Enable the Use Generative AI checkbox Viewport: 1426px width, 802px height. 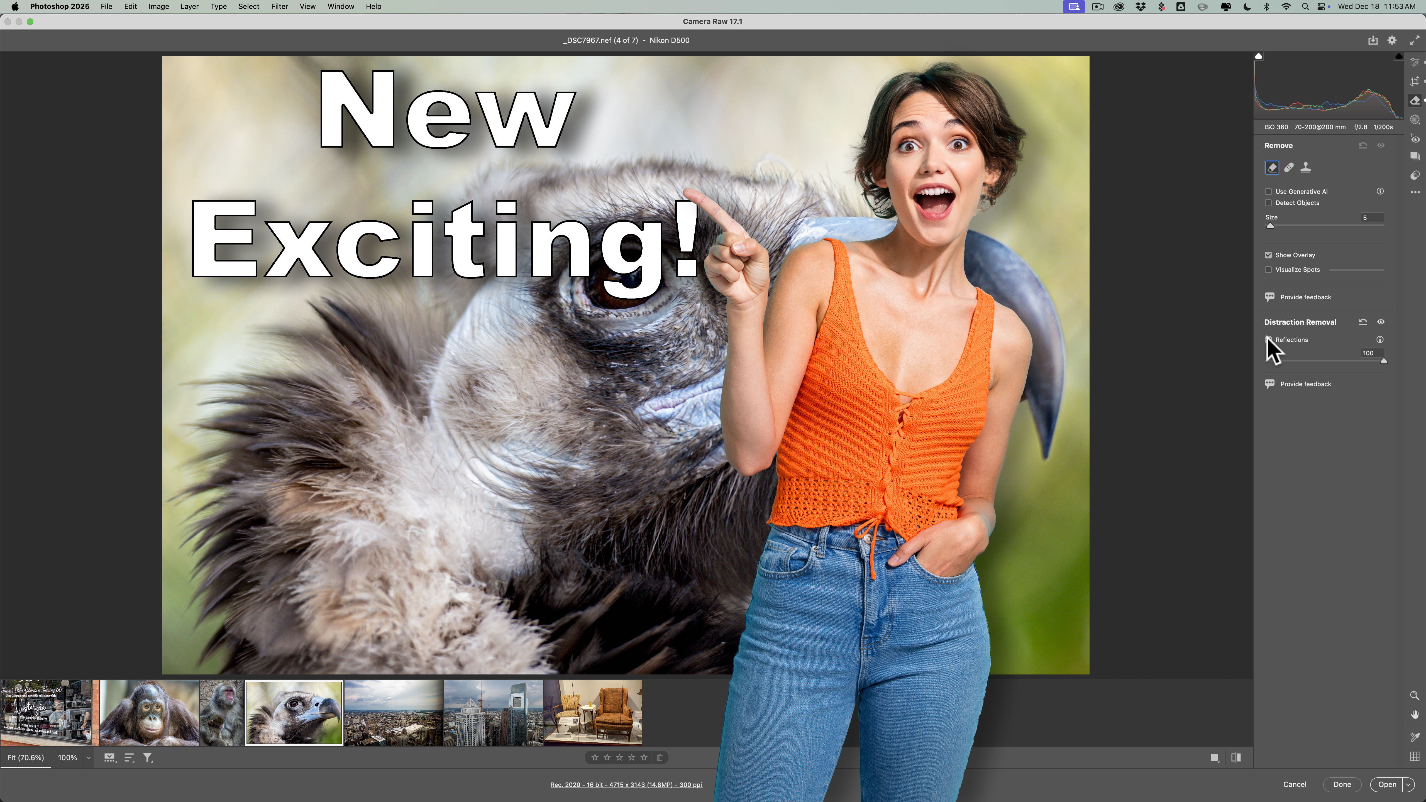[x=1269, y=192]
